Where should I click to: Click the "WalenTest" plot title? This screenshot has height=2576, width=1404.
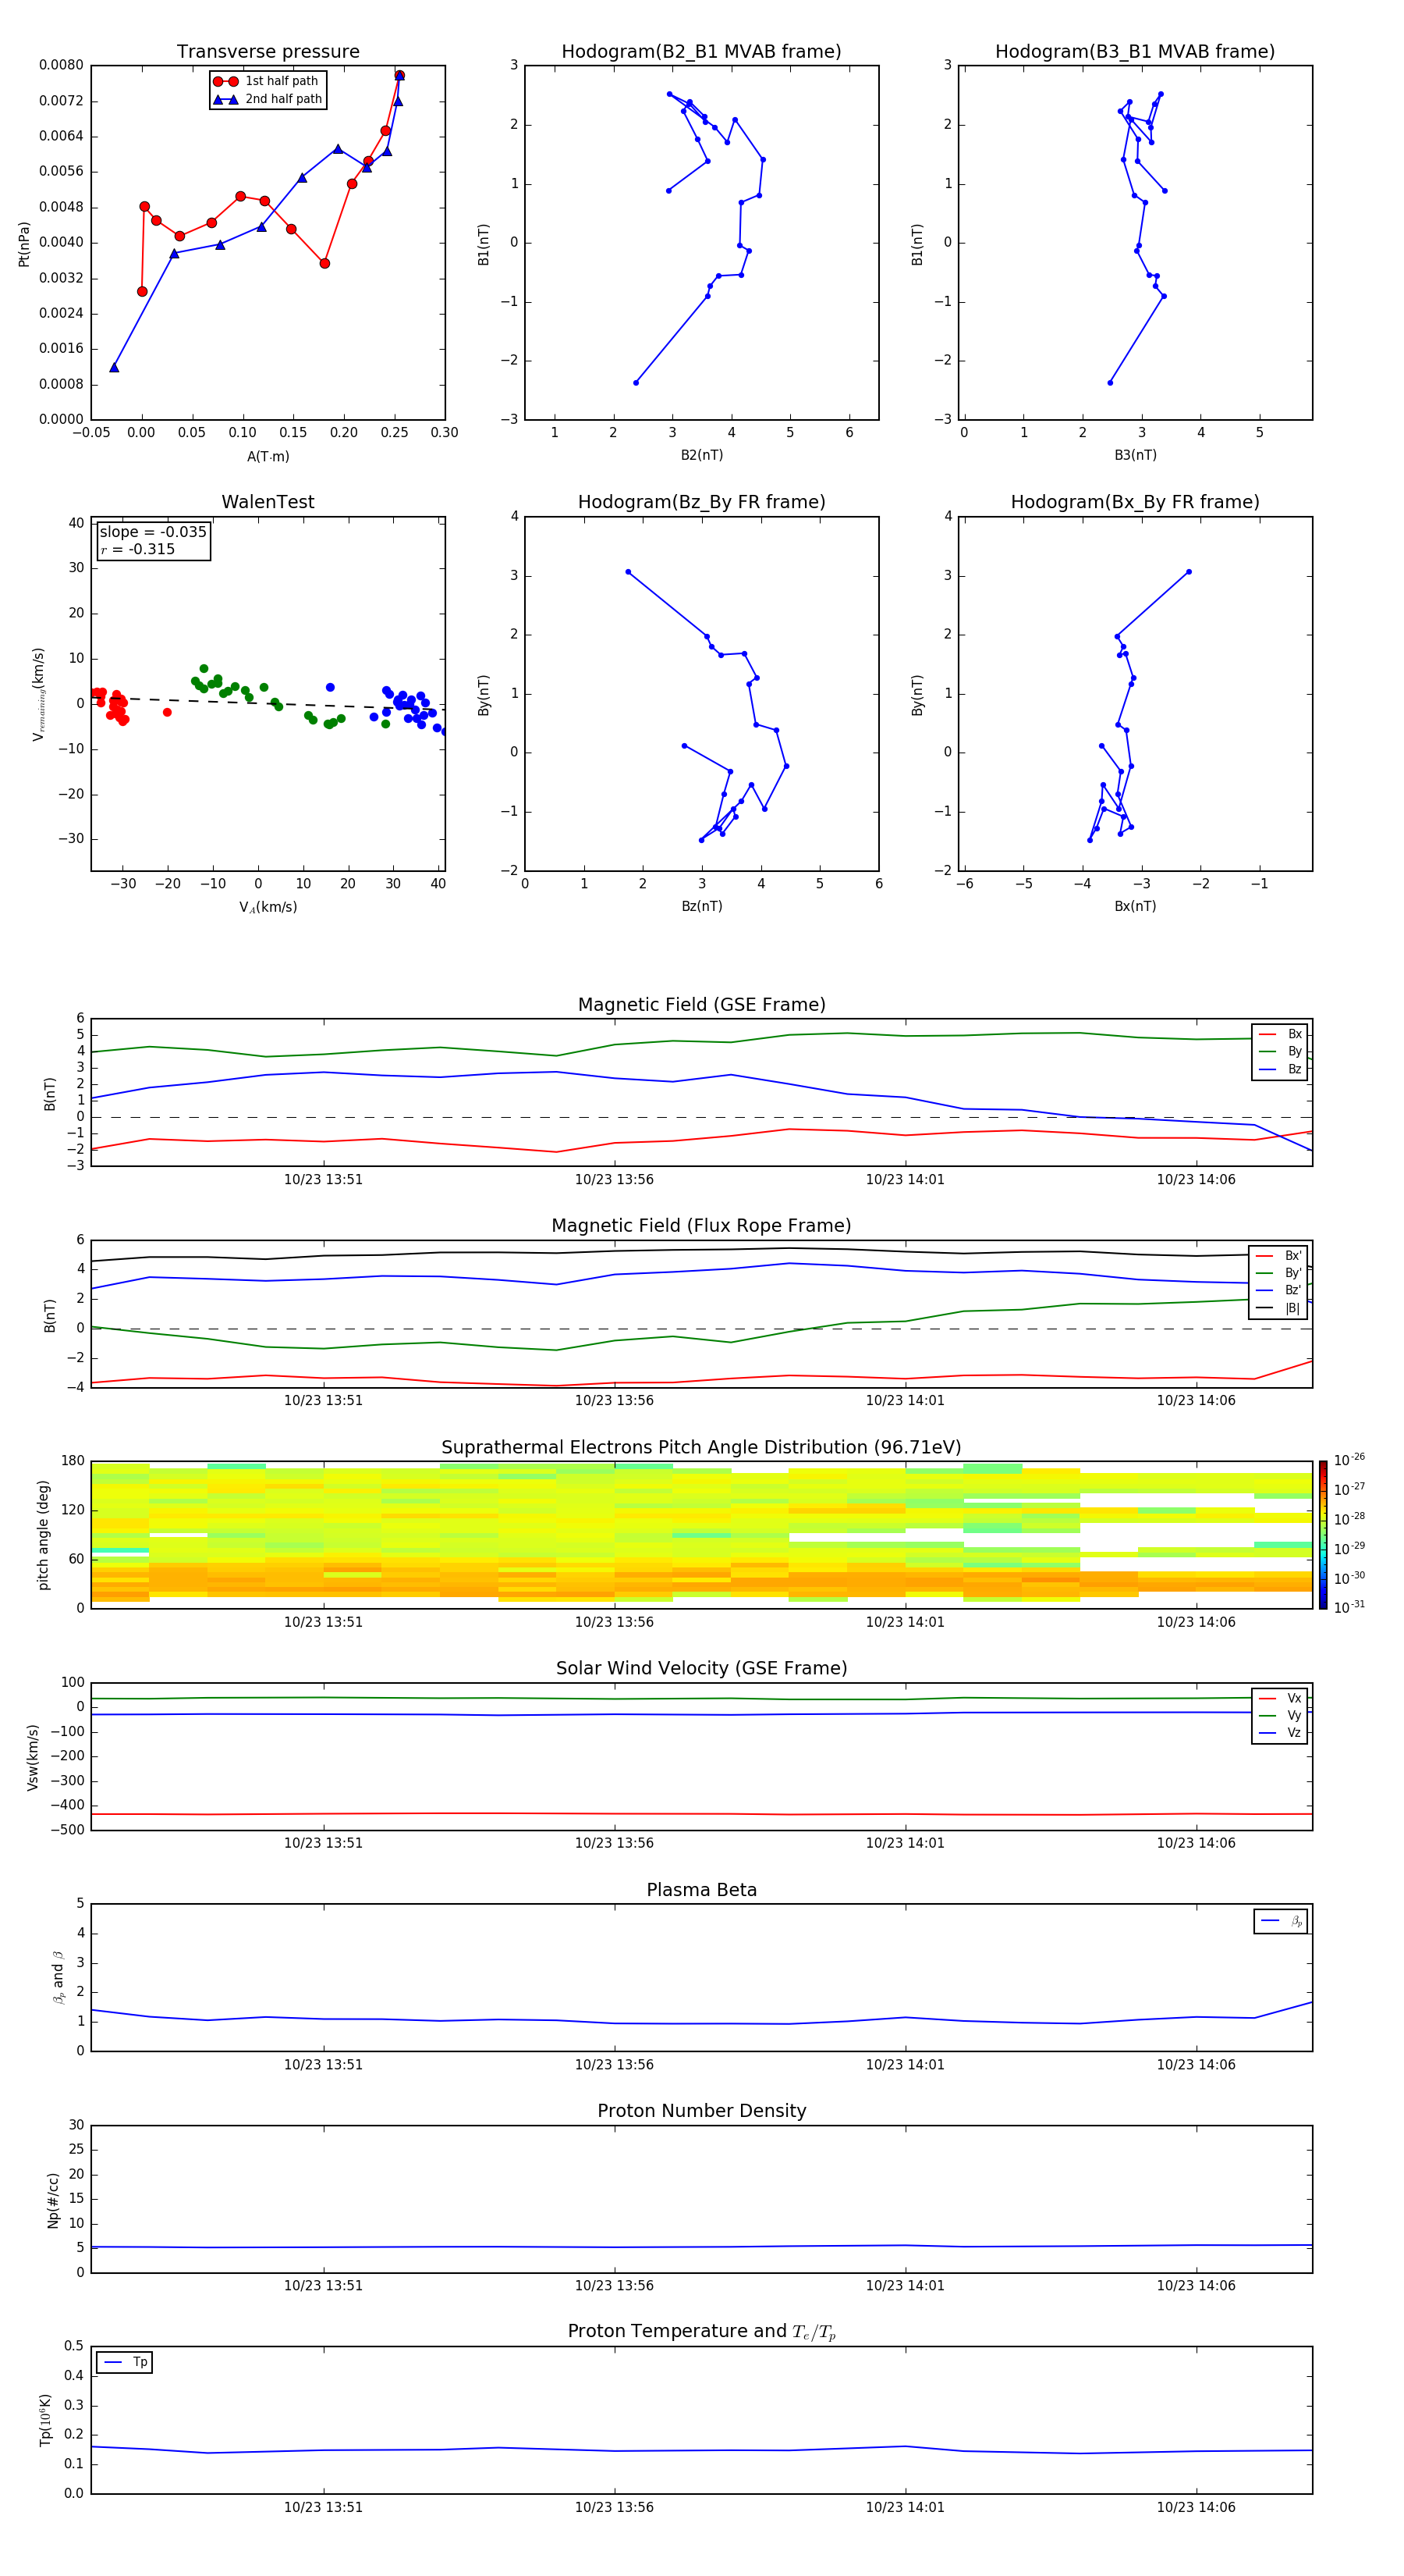point(268,502)
